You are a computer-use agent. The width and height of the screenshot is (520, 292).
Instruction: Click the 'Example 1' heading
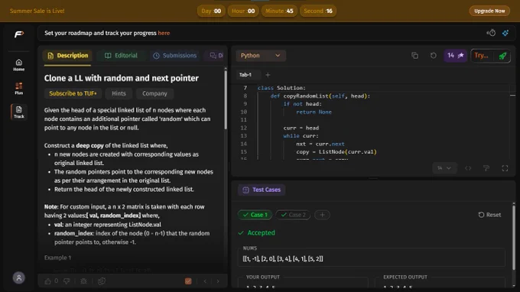tap(57, 258)
